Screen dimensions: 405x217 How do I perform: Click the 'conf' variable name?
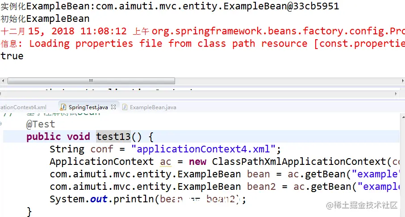tap(102, 149)
